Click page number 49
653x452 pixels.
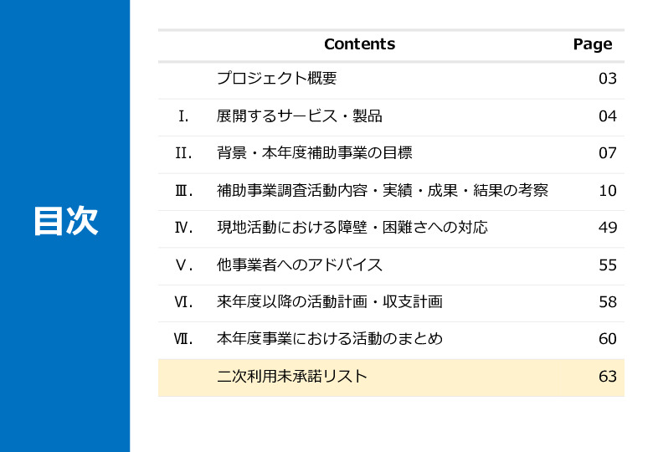[x=608, y=228]
